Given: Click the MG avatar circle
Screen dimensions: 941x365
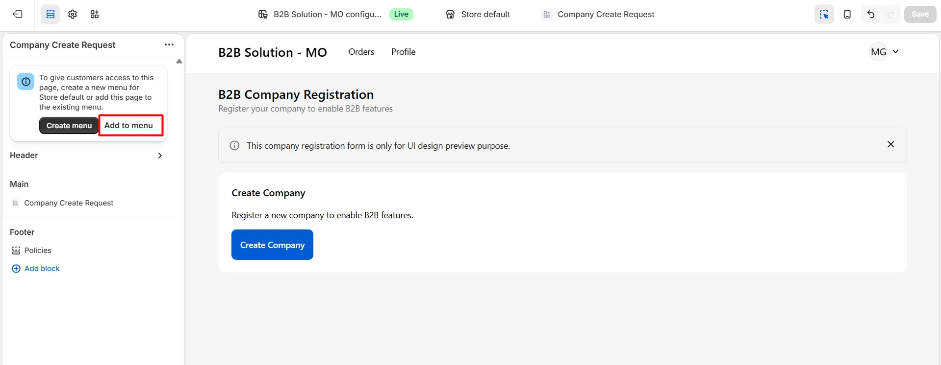Looking at the screenshot, I should coord(878,52).
